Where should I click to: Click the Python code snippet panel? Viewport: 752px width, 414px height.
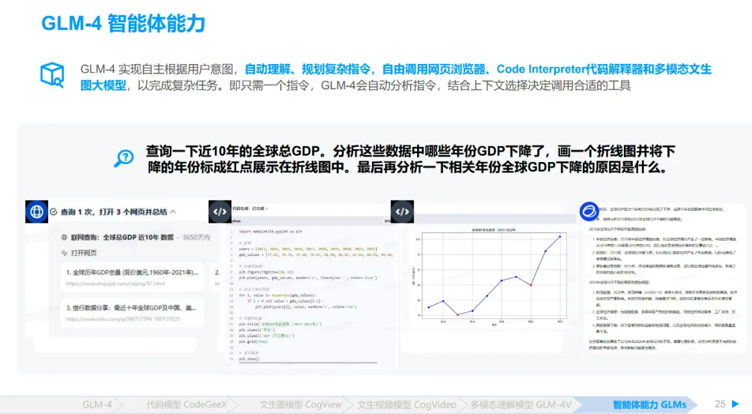pos(311,293)
